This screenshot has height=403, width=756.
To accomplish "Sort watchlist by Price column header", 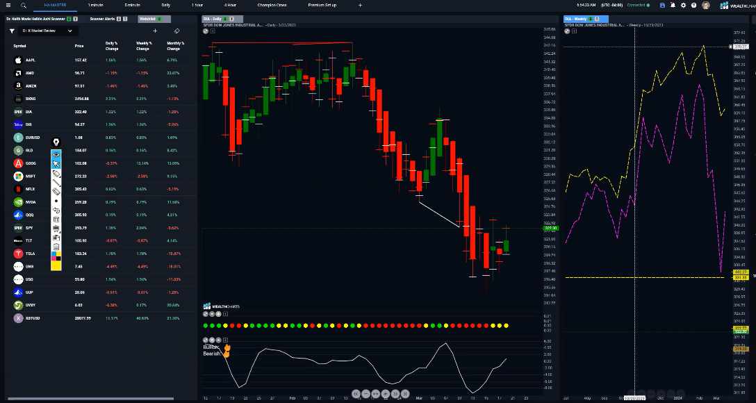I will (x=79, y=46).
